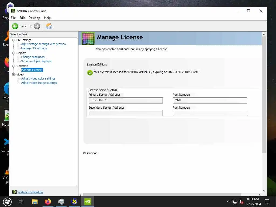Open Task View on the taskbar
The height and width of the screenshot is (207, 276).
[21, 202]
